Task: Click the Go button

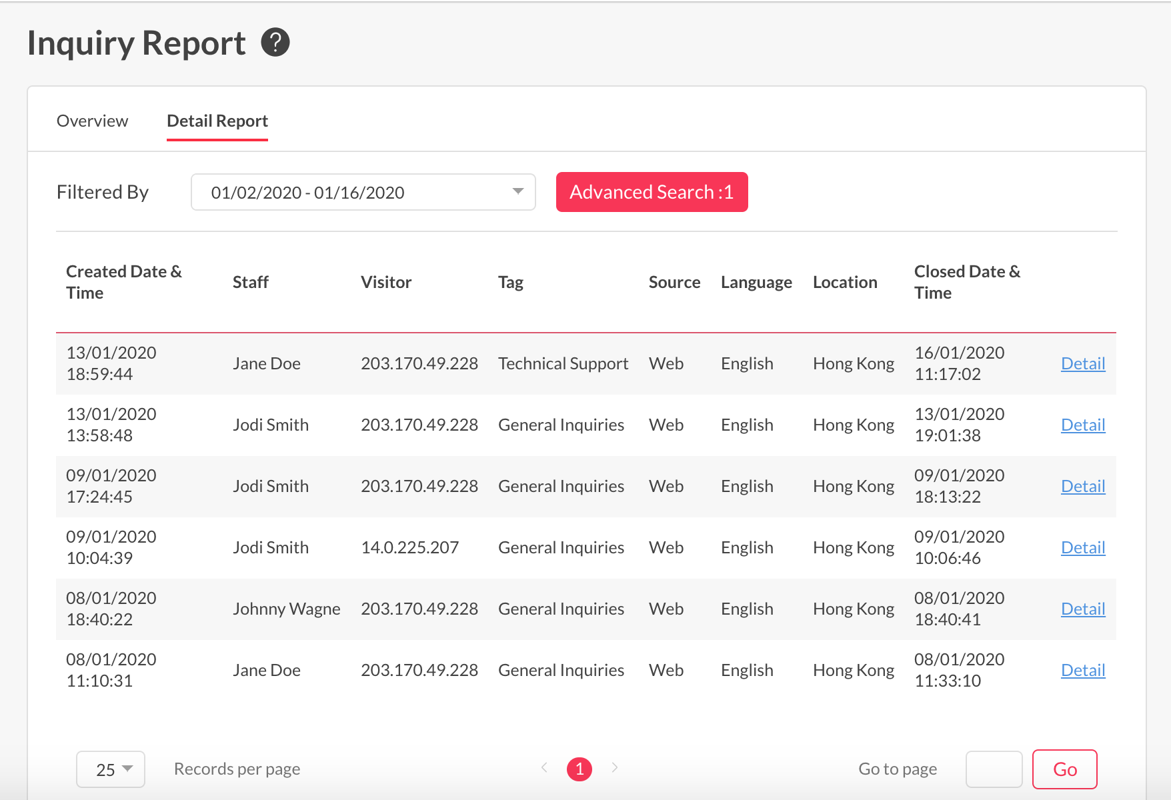Action: point(1065,769)
